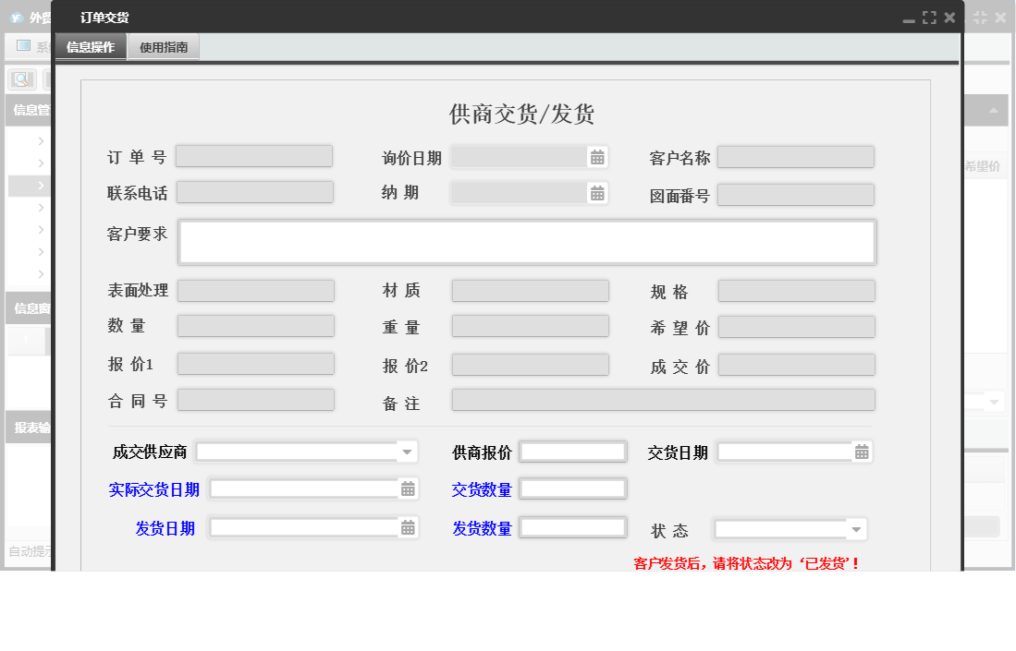Screen dimensions: 1016x651
Task: Click the 交货数量 input field
Action: point(571,488)
